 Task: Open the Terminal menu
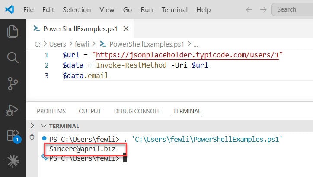click(175, 9)
